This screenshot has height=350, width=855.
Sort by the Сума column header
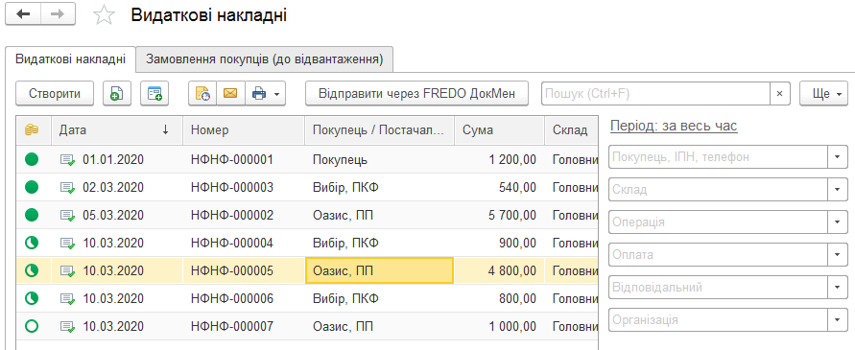pos(500,129)
